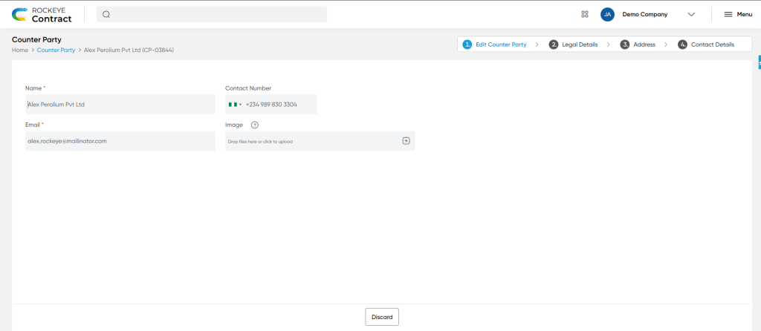This screenshot has height=331, width=761.
Task: Click the Demo Company name text
Action: [644, 15]
